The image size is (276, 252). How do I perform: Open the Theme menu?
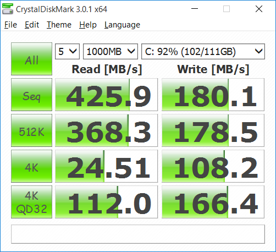[x=59, y=25]
